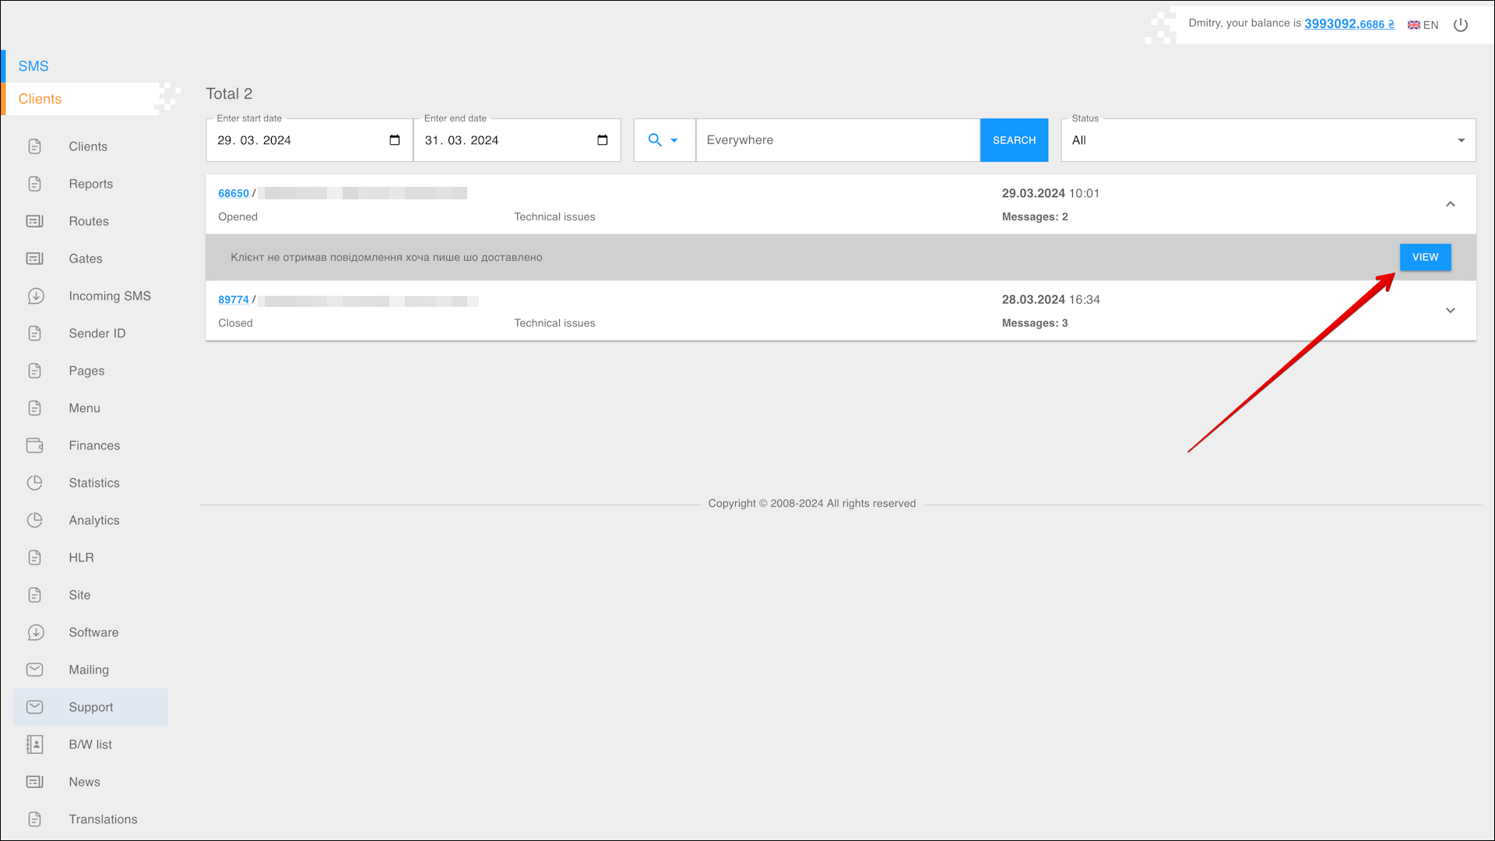Click the Finances wallet icon
This screenshot has width=1495, height=841.
[35, 445]
